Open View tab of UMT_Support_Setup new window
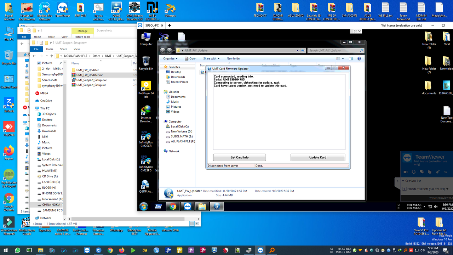 click(77, 49)
